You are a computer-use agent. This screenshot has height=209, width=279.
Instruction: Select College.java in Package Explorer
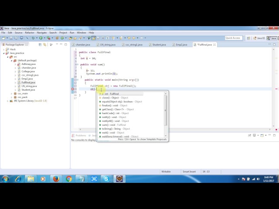(x=28, y=71)
